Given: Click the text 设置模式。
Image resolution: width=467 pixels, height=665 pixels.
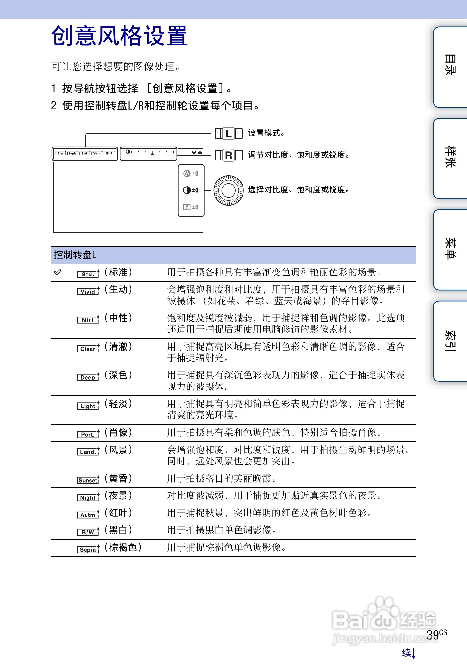Looking at the screenshot, I should (266, 133).
